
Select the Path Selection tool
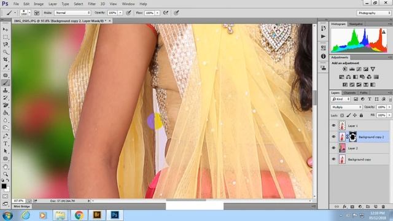(6, 151)
